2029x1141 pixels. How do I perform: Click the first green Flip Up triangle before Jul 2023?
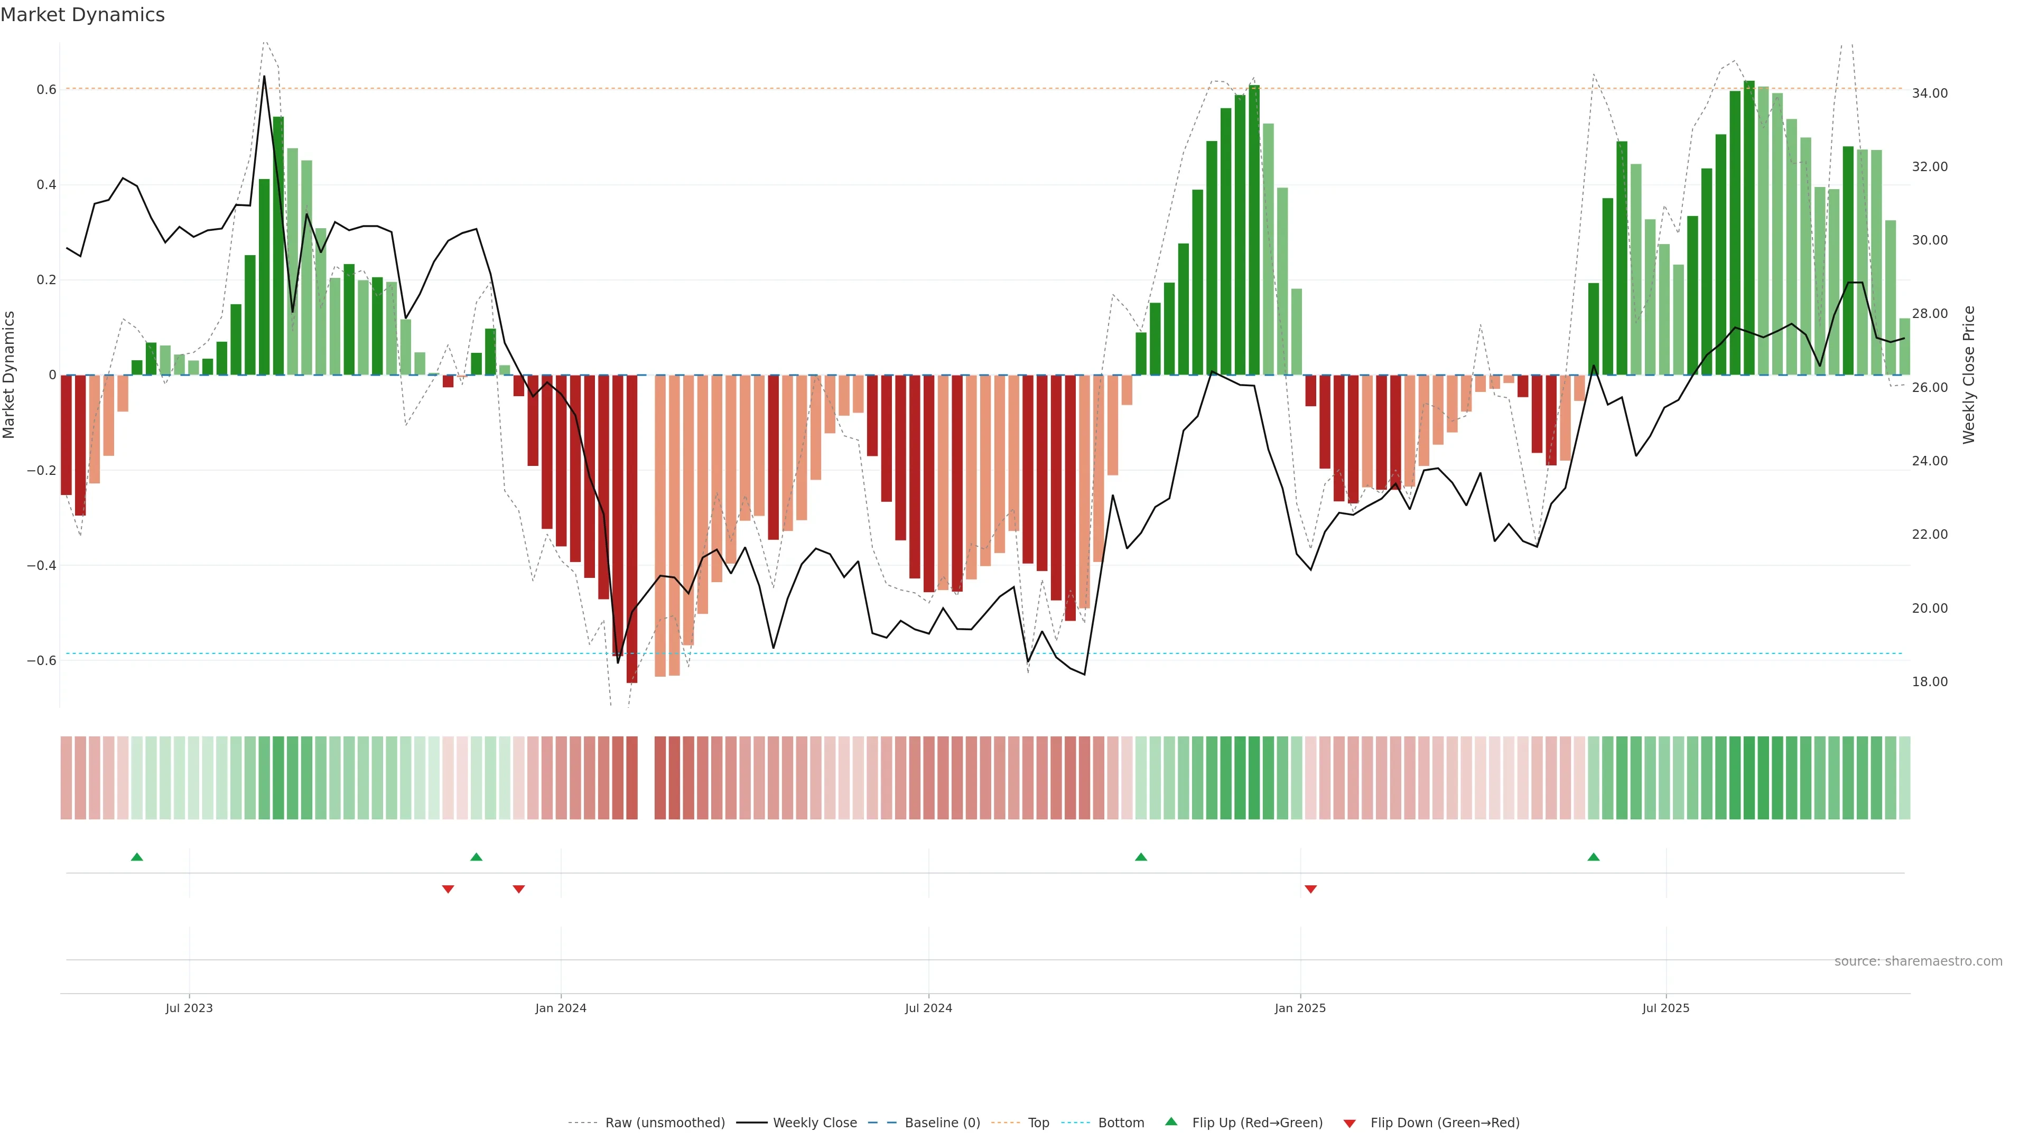tap(137, 857)
